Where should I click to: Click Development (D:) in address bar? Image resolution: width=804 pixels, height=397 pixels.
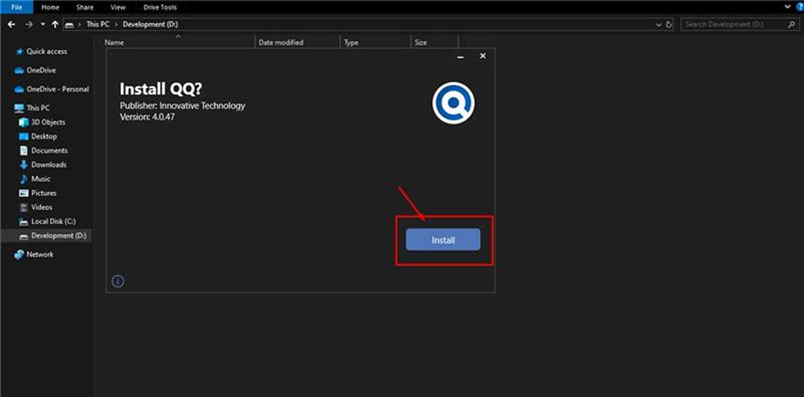(150, 24)
